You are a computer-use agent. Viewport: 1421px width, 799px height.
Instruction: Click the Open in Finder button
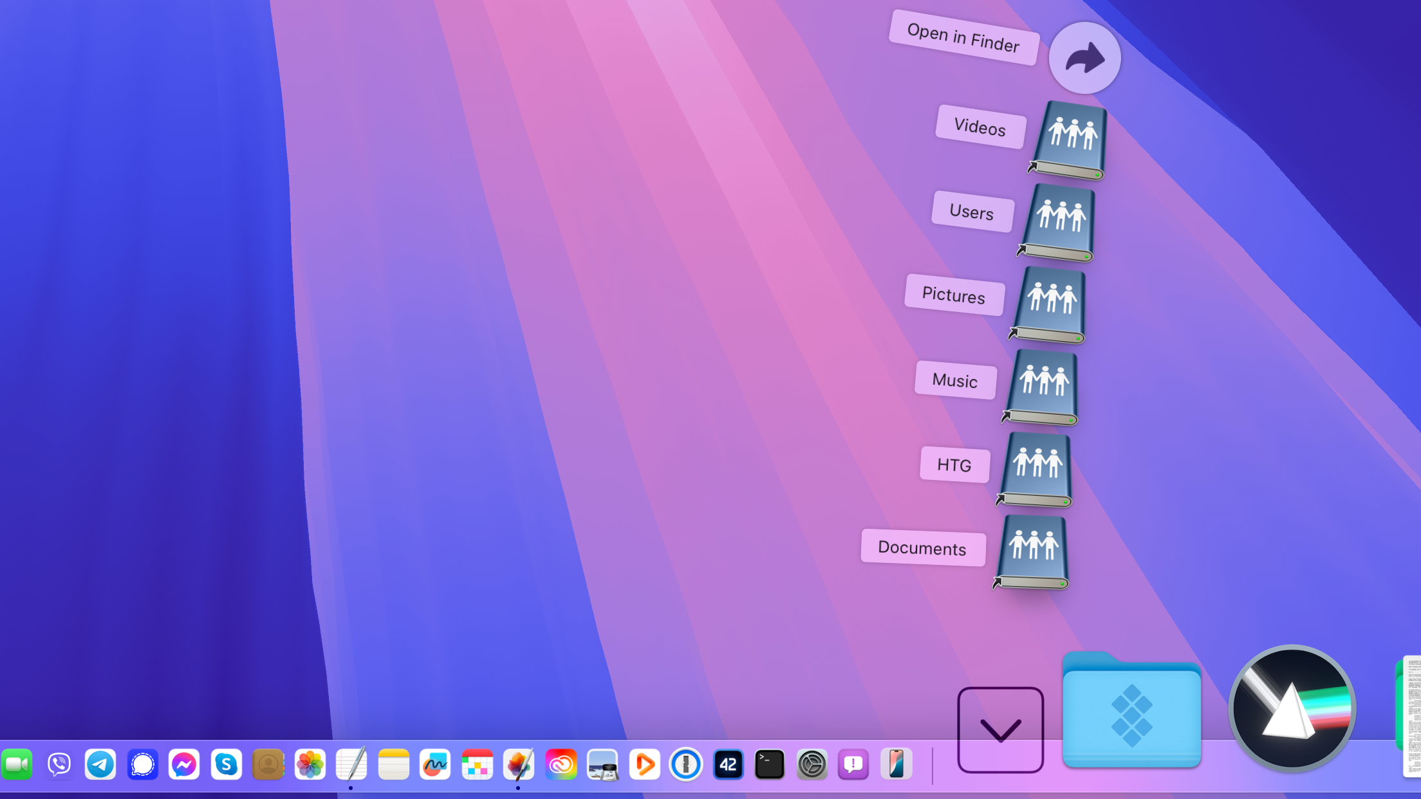click(x=1084, y=57)
